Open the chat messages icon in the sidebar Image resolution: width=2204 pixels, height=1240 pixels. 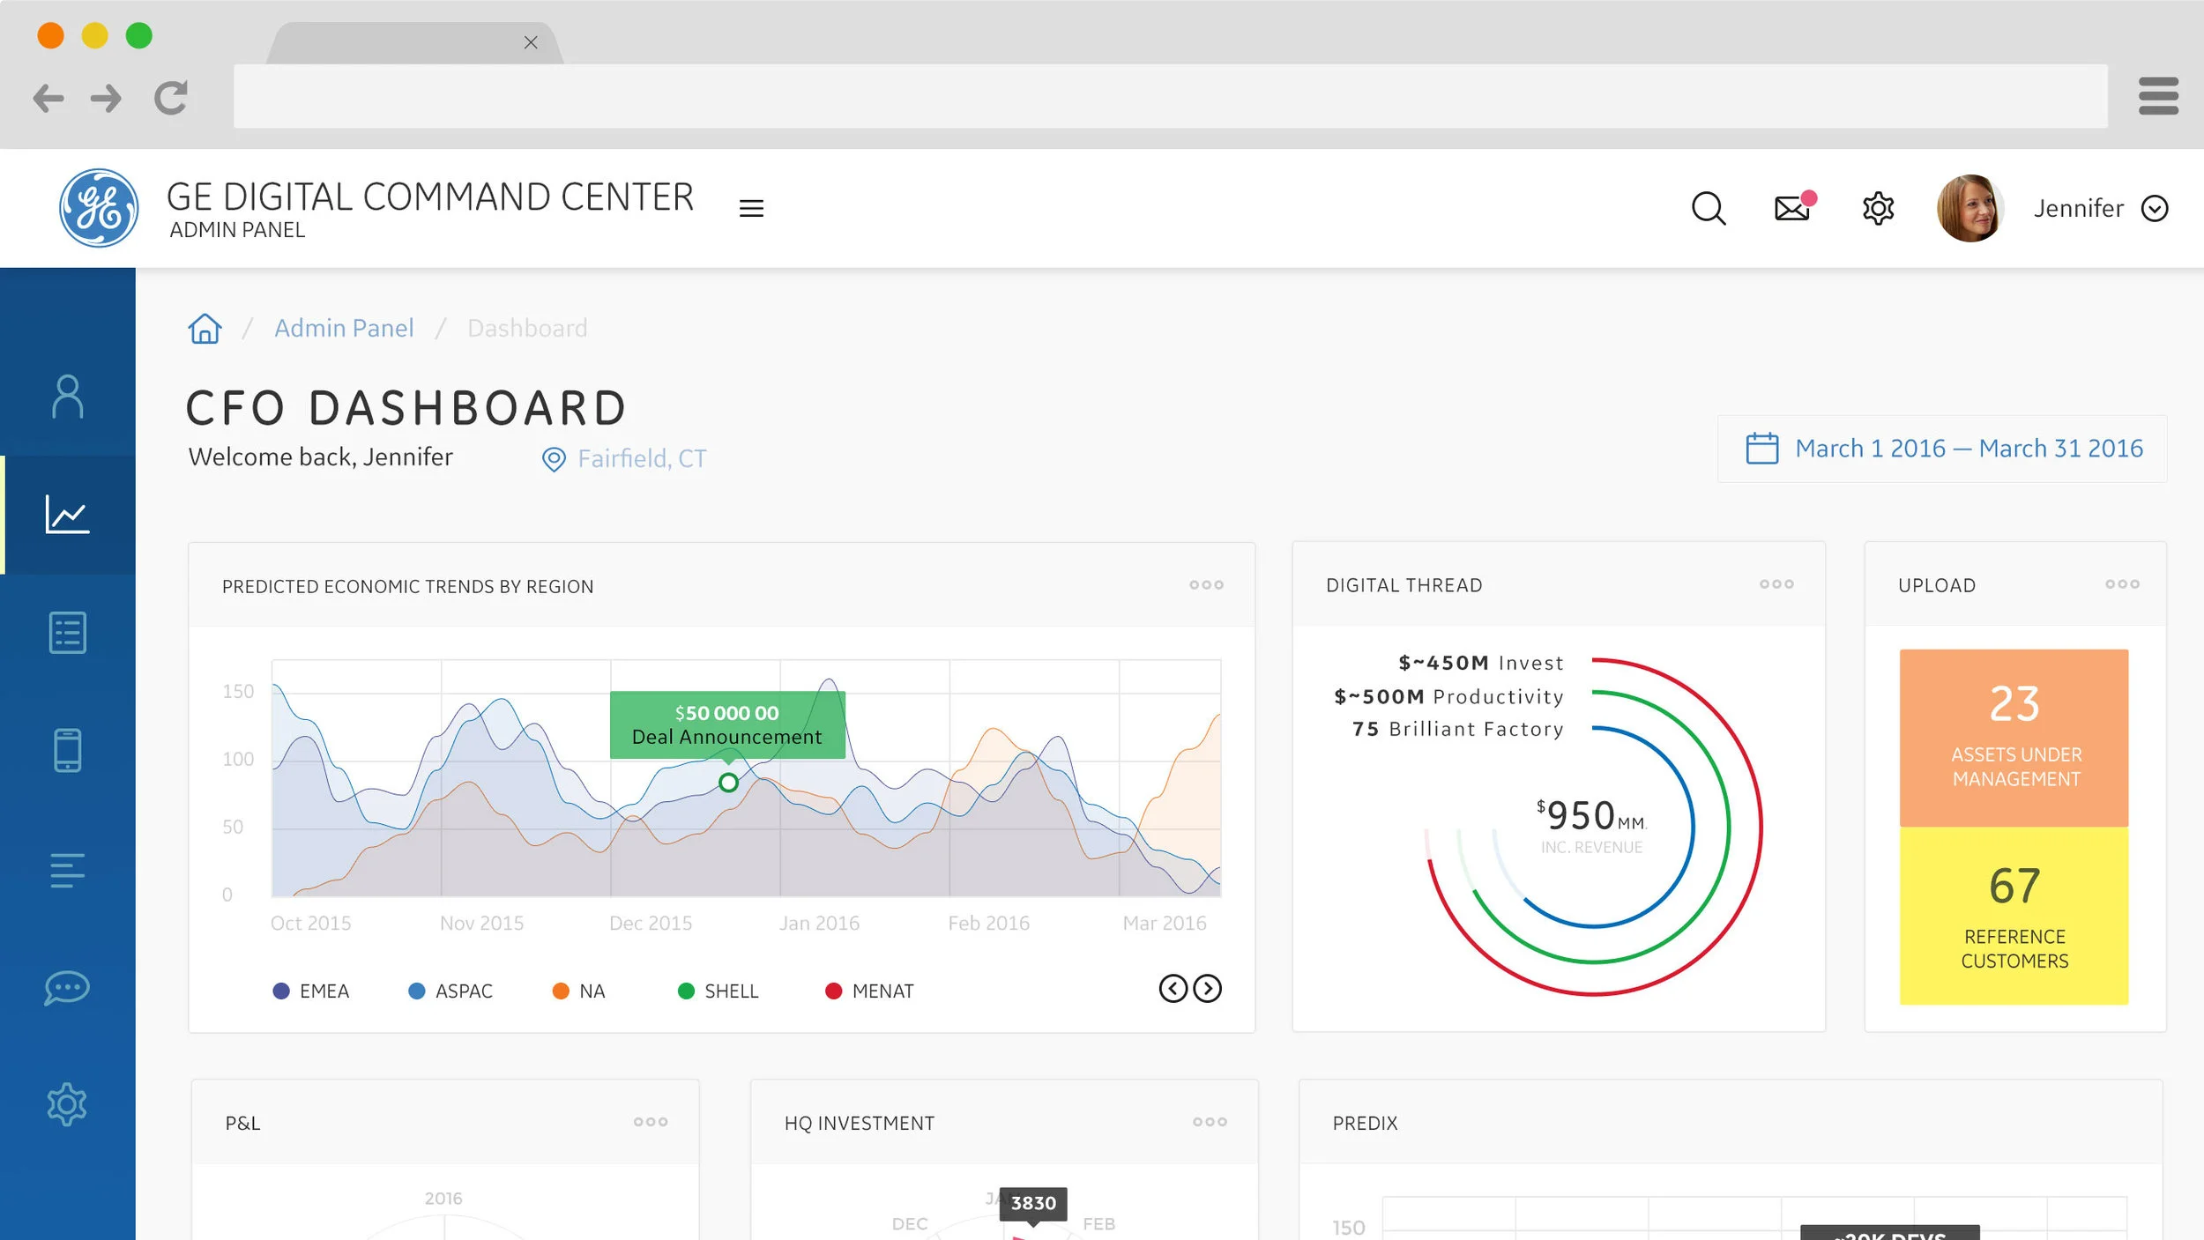pos(67,987)
